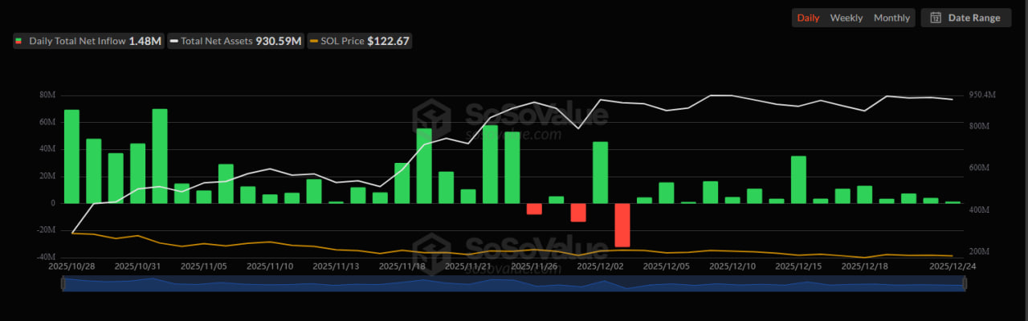Switch to the Weekly view tab
Image resolution: width=1028 pixels, height=321 pixels.
click(x=846, y=18)
